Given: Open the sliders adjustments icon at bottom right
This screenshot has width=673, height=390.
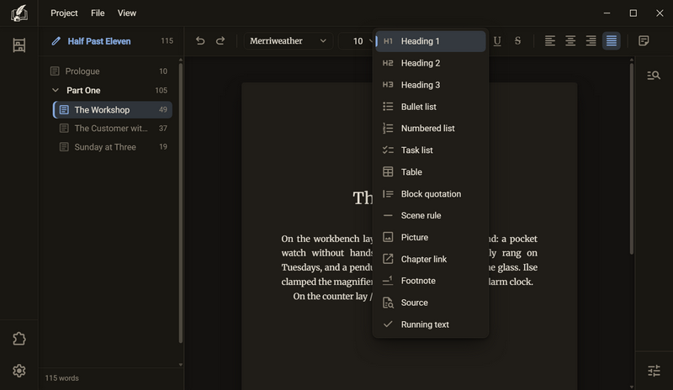Looking at the screenshot, I should [654, 371].
